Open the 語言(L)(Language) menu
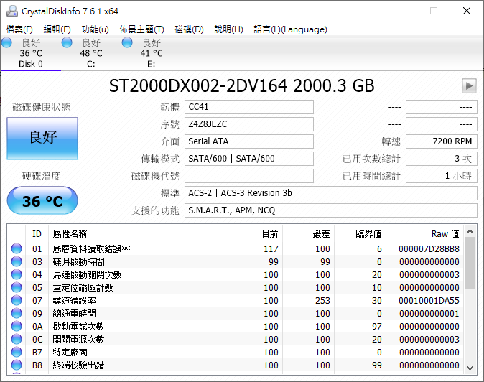The width and height of the screenshot is (484, 382). 290,29
